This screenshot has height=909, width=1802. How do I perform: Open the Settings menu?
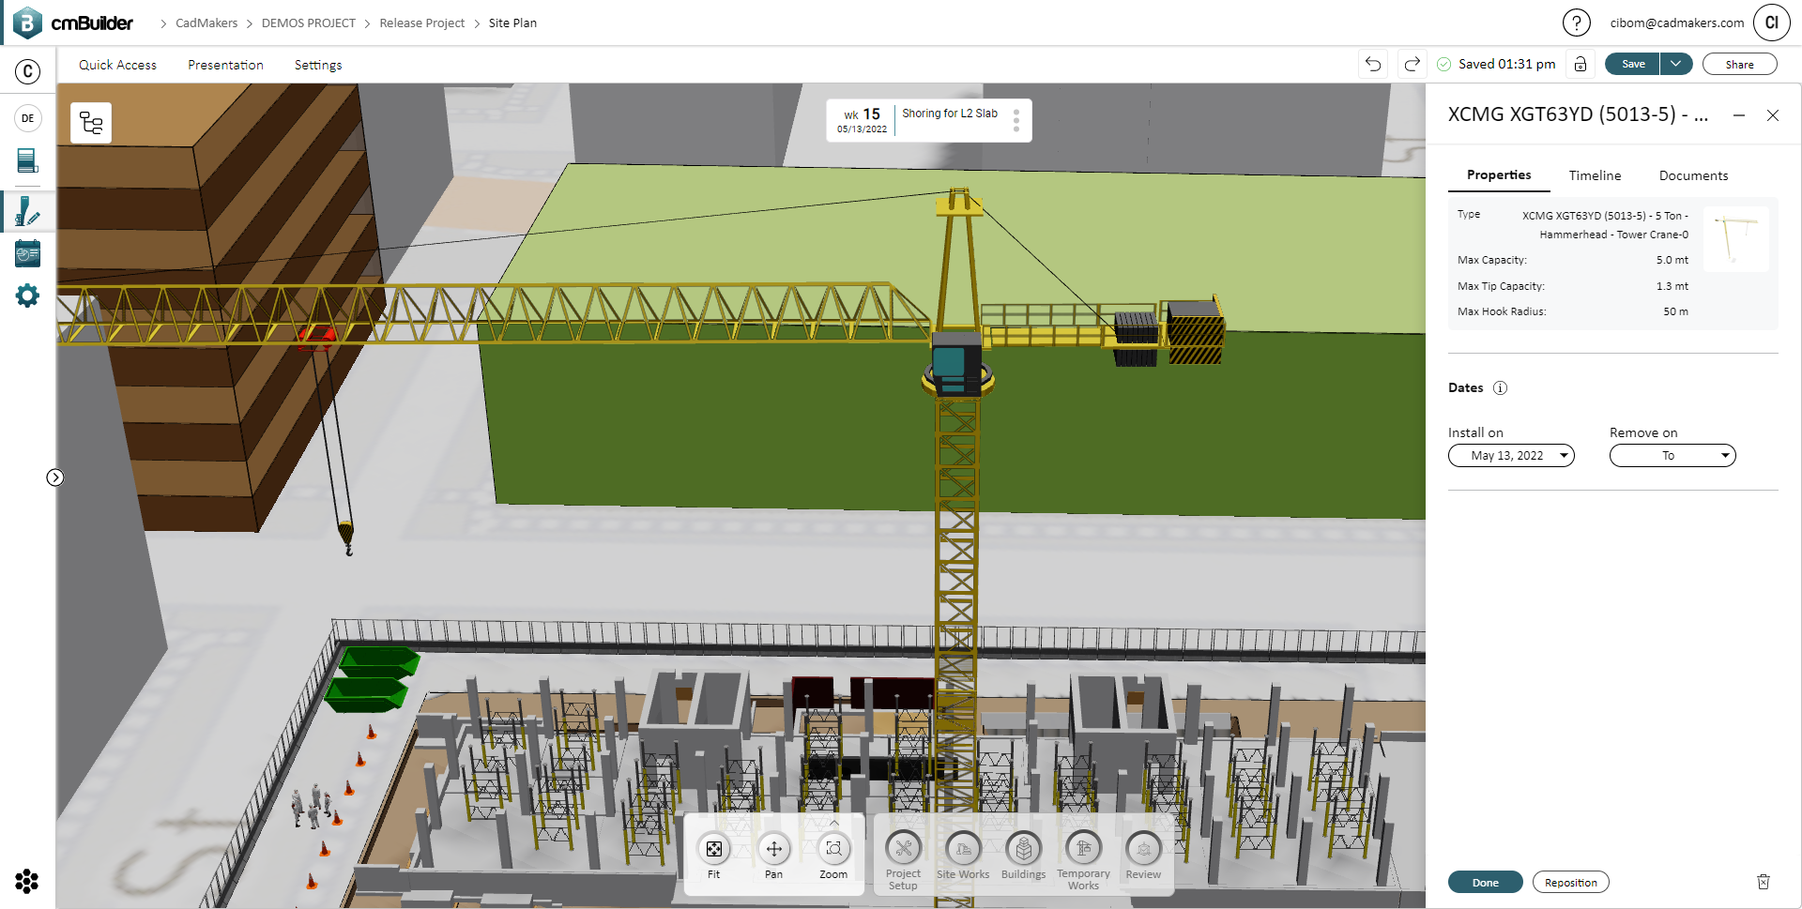pyautogui.click(x=318, y=65)
